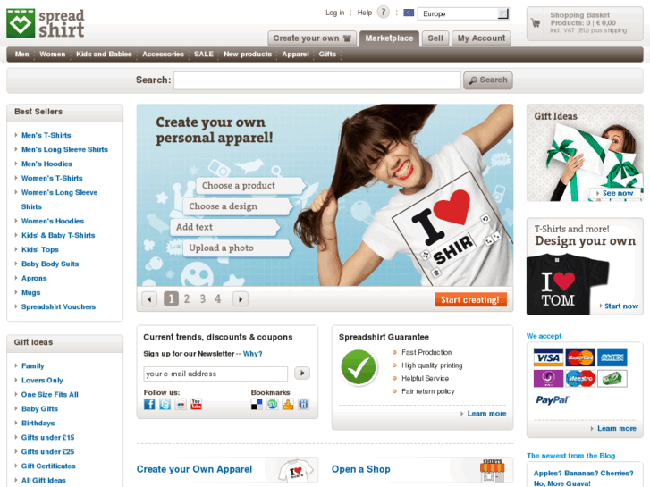
Task: Open the New products menu
Action: point(248,54)
